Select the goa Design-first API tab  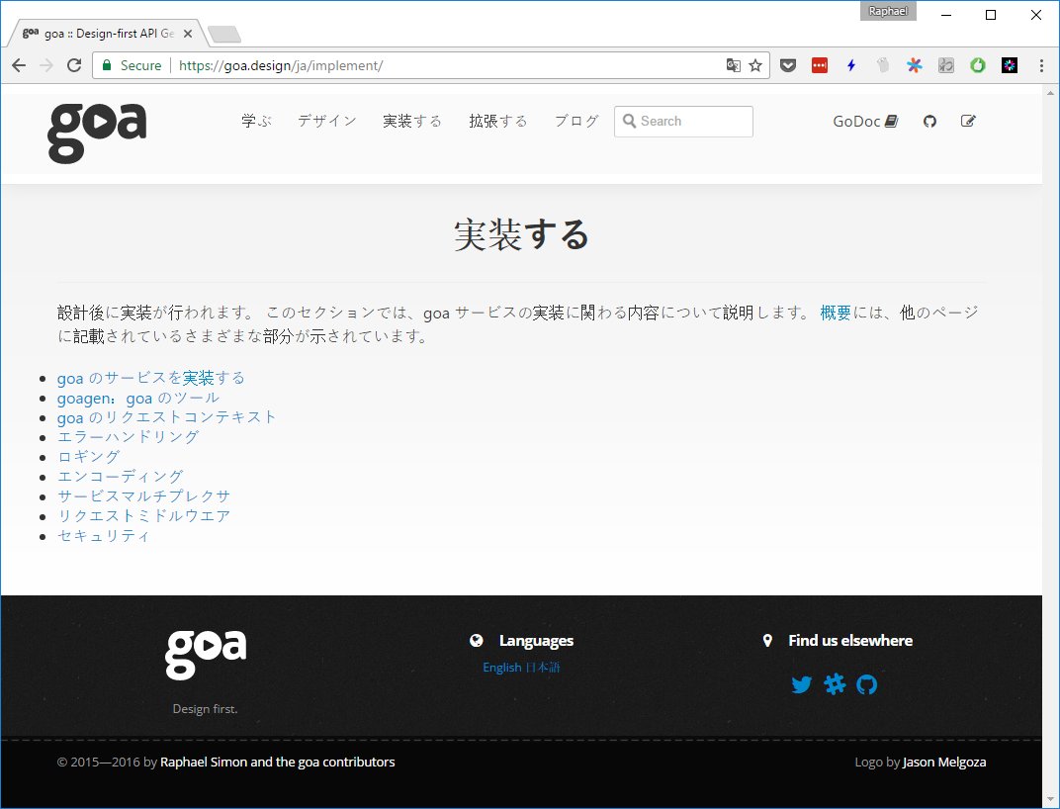click(x=108, y=34)
